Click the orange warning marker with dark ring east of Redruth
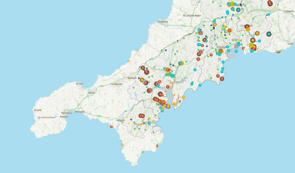This screenshot has height=173, width=295. pos(142,80)
